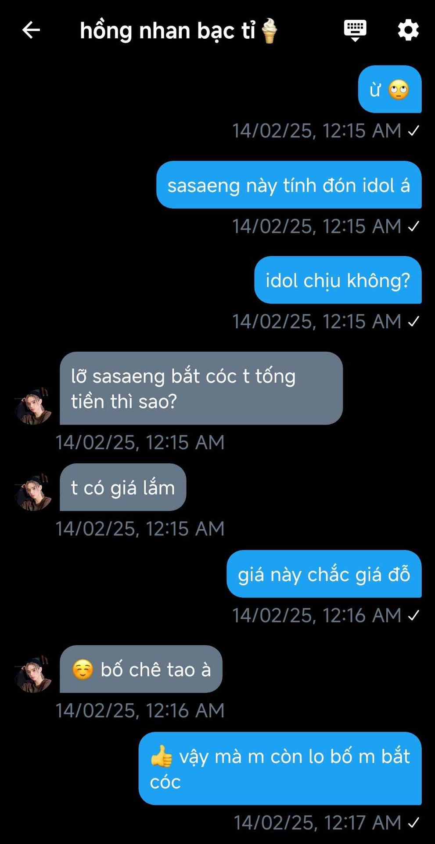
Task: Tap the ice cream emoji in title
Action: (269, 31)
